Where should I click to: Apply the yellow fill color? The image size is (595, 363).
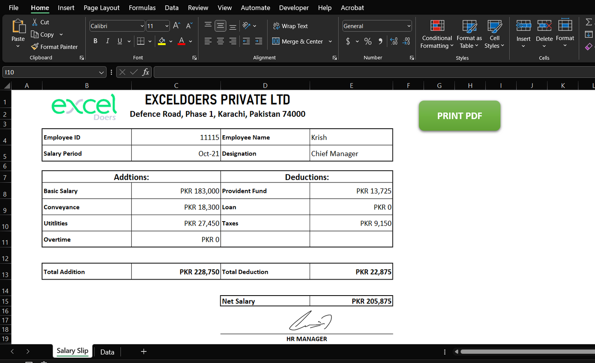click(x=162, y=41)
